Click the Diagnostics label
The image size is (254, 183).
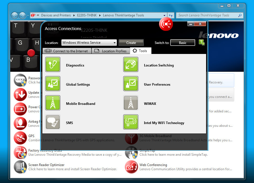[75, 65]
